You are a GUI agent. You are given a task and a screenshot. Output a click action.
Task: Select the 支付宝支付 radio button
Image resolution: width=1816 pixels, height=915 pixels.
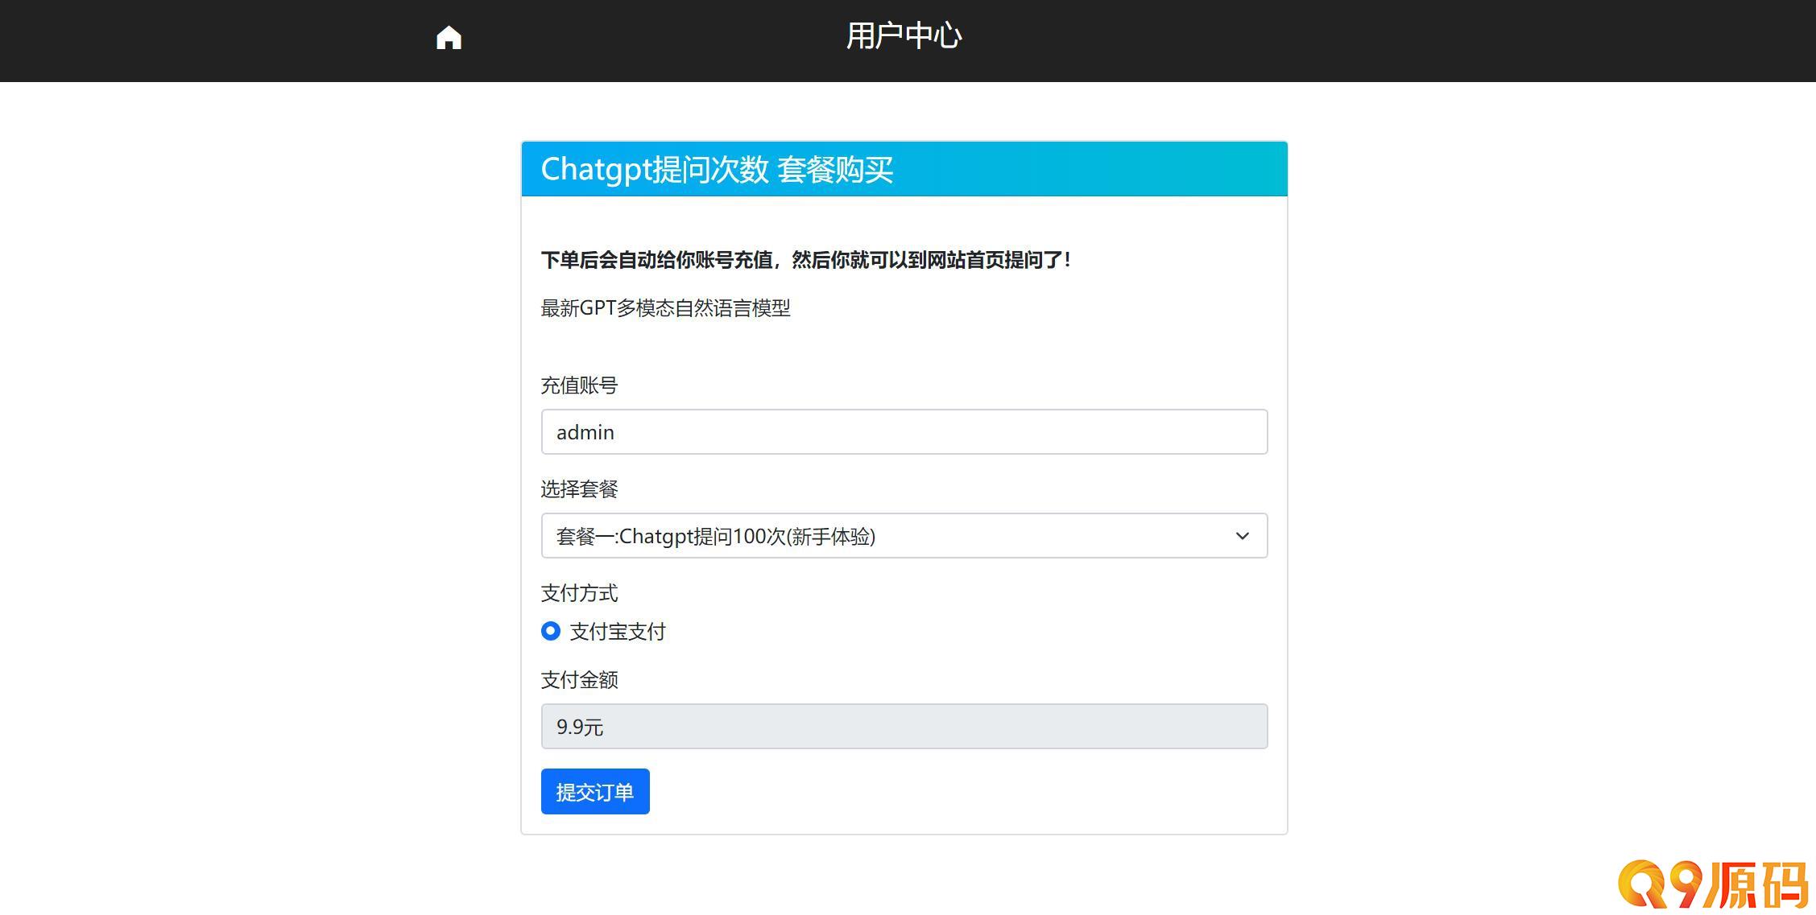(x=551, y=631)
